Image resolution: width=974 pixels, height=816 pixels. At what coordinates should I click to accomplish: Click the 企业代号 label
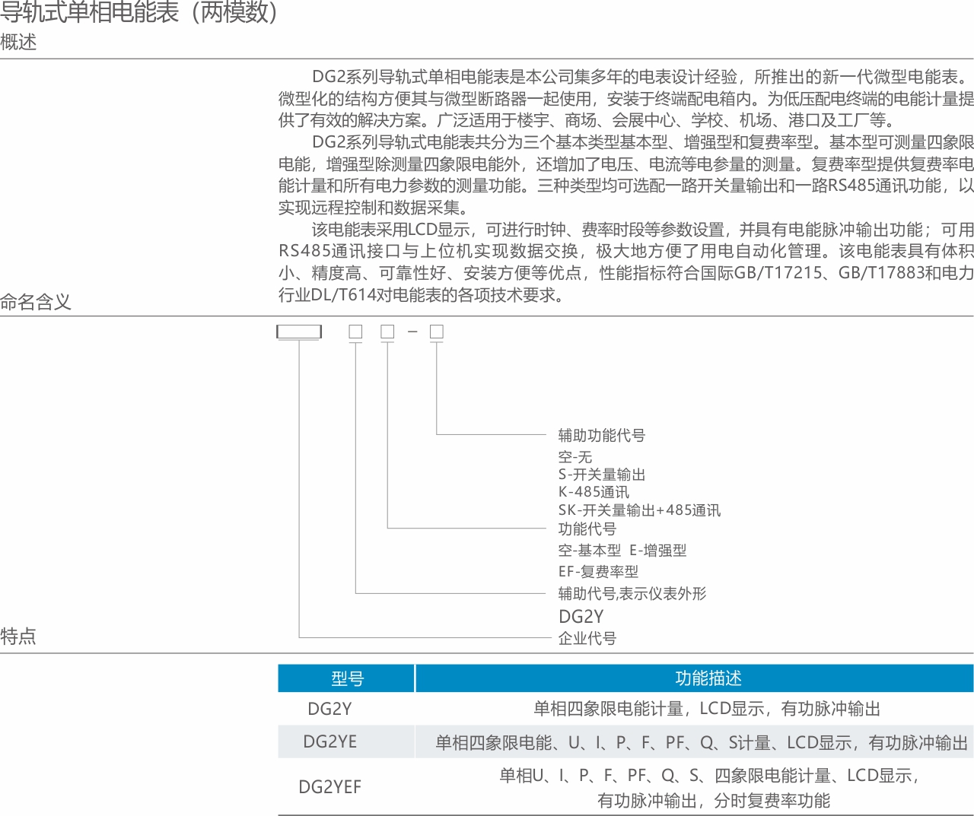(587, 638)
